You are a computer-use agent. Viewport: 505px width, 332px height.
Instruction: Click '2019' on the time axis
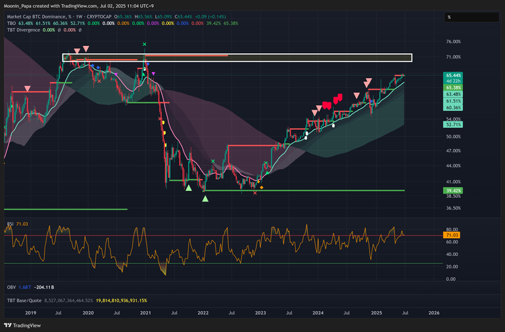(31, 313)
